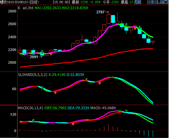Click the MA2:2218.8769 value
This screenshot has height=138, width=169.
point(75,8)
